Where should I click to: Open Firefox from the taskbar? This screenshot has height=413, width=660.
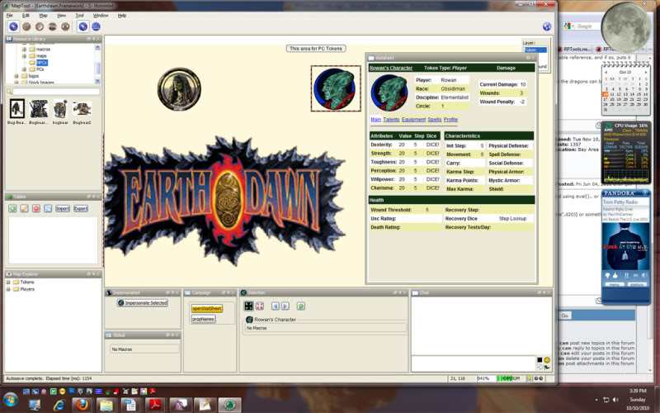pos(82,405)
